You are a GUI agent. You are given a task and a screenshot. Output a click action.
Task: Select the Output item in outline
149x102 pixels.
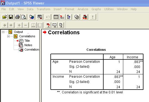pyautogui.click(x=18, y=32)
